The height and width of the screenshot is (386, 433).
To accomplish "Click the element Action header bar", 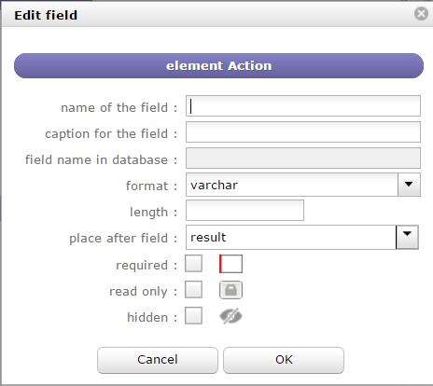I will pyautogui.click(x=218, y=65).
